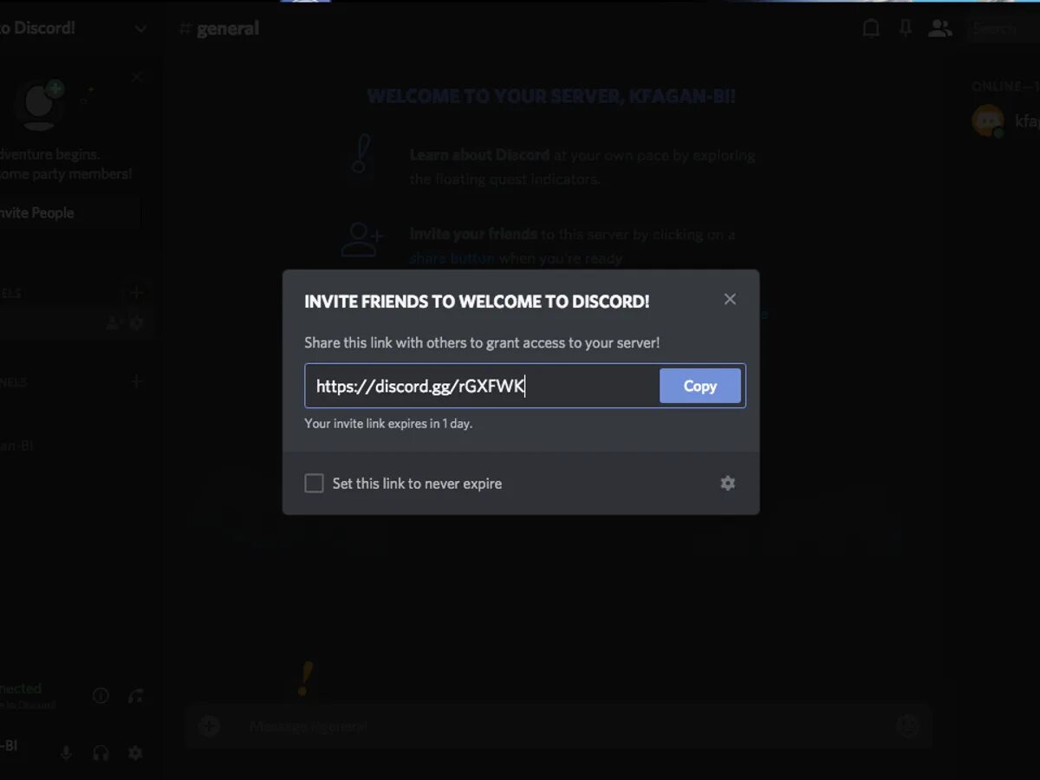Click the online member avatar
This screenshot has width=1040, height=780.
[x=988, y=120]
